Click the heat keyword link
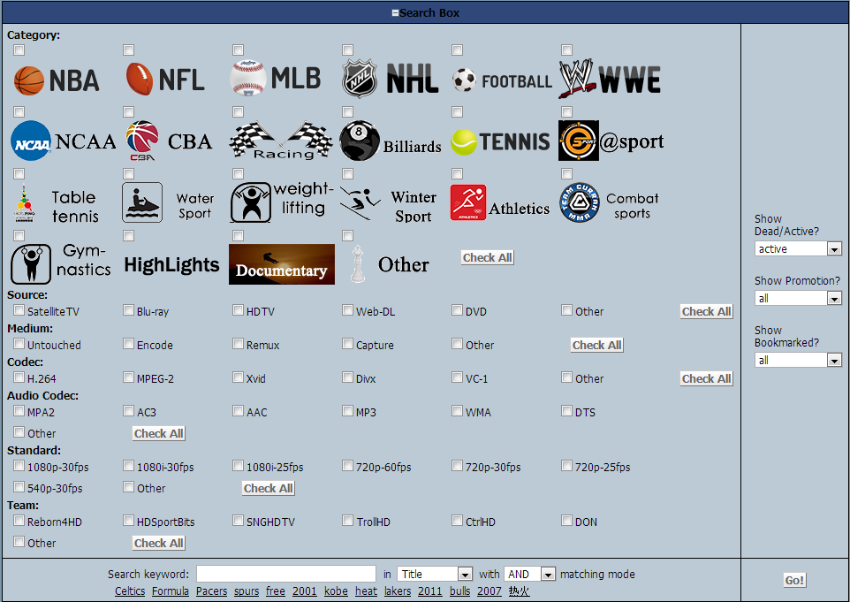Screen dimensions: 850x602 366,591
